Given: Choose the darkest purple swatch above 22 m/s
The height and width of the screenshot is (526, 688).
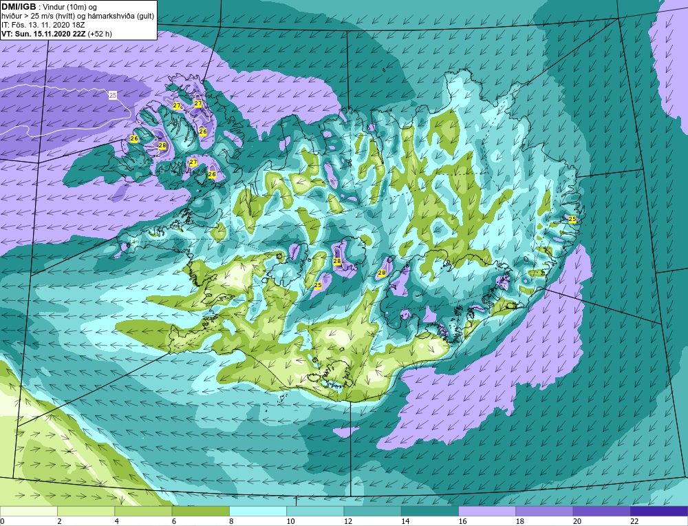Looking at the screenshot, I should (x=659, y=511).
